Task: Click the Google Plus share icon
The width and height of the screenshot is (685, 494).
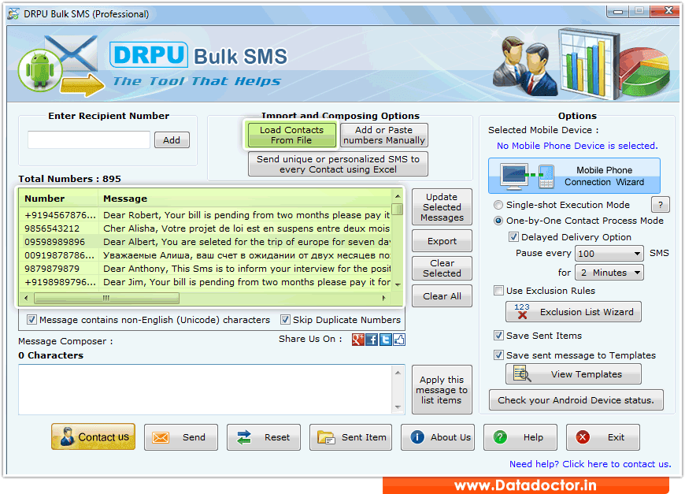Action: coord(357,340)
